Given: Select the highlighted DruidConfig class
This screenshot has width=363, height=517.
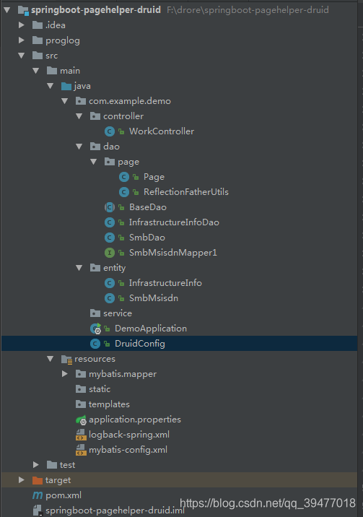Looking at the screenshot, I should click(140, 344).
